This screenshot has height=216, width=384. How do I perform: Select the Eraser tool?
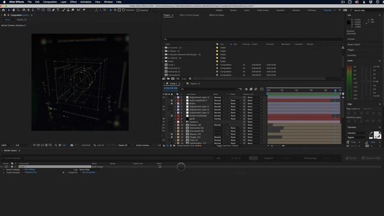pos(73,10)
